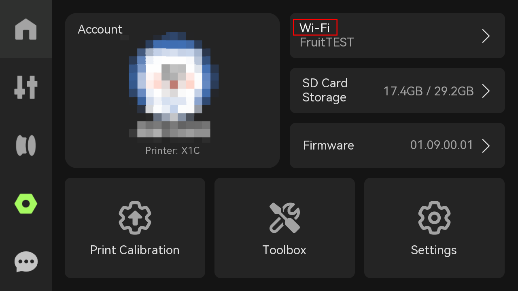Tap the Print Calibration gear arrow icon
This screenshot has width=518, height=291.
[135, 218]
